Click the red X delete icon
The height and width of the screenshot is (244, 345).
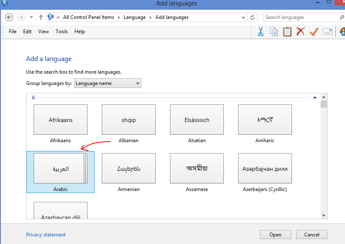click(301, 31)
